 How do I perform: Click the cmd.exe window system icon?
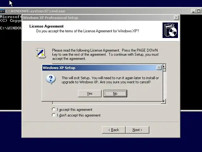point(2,11)
